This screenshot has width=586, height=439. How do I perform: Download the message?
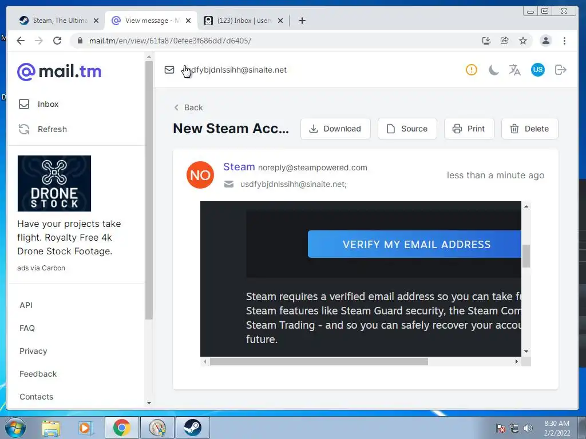point(335,129)
